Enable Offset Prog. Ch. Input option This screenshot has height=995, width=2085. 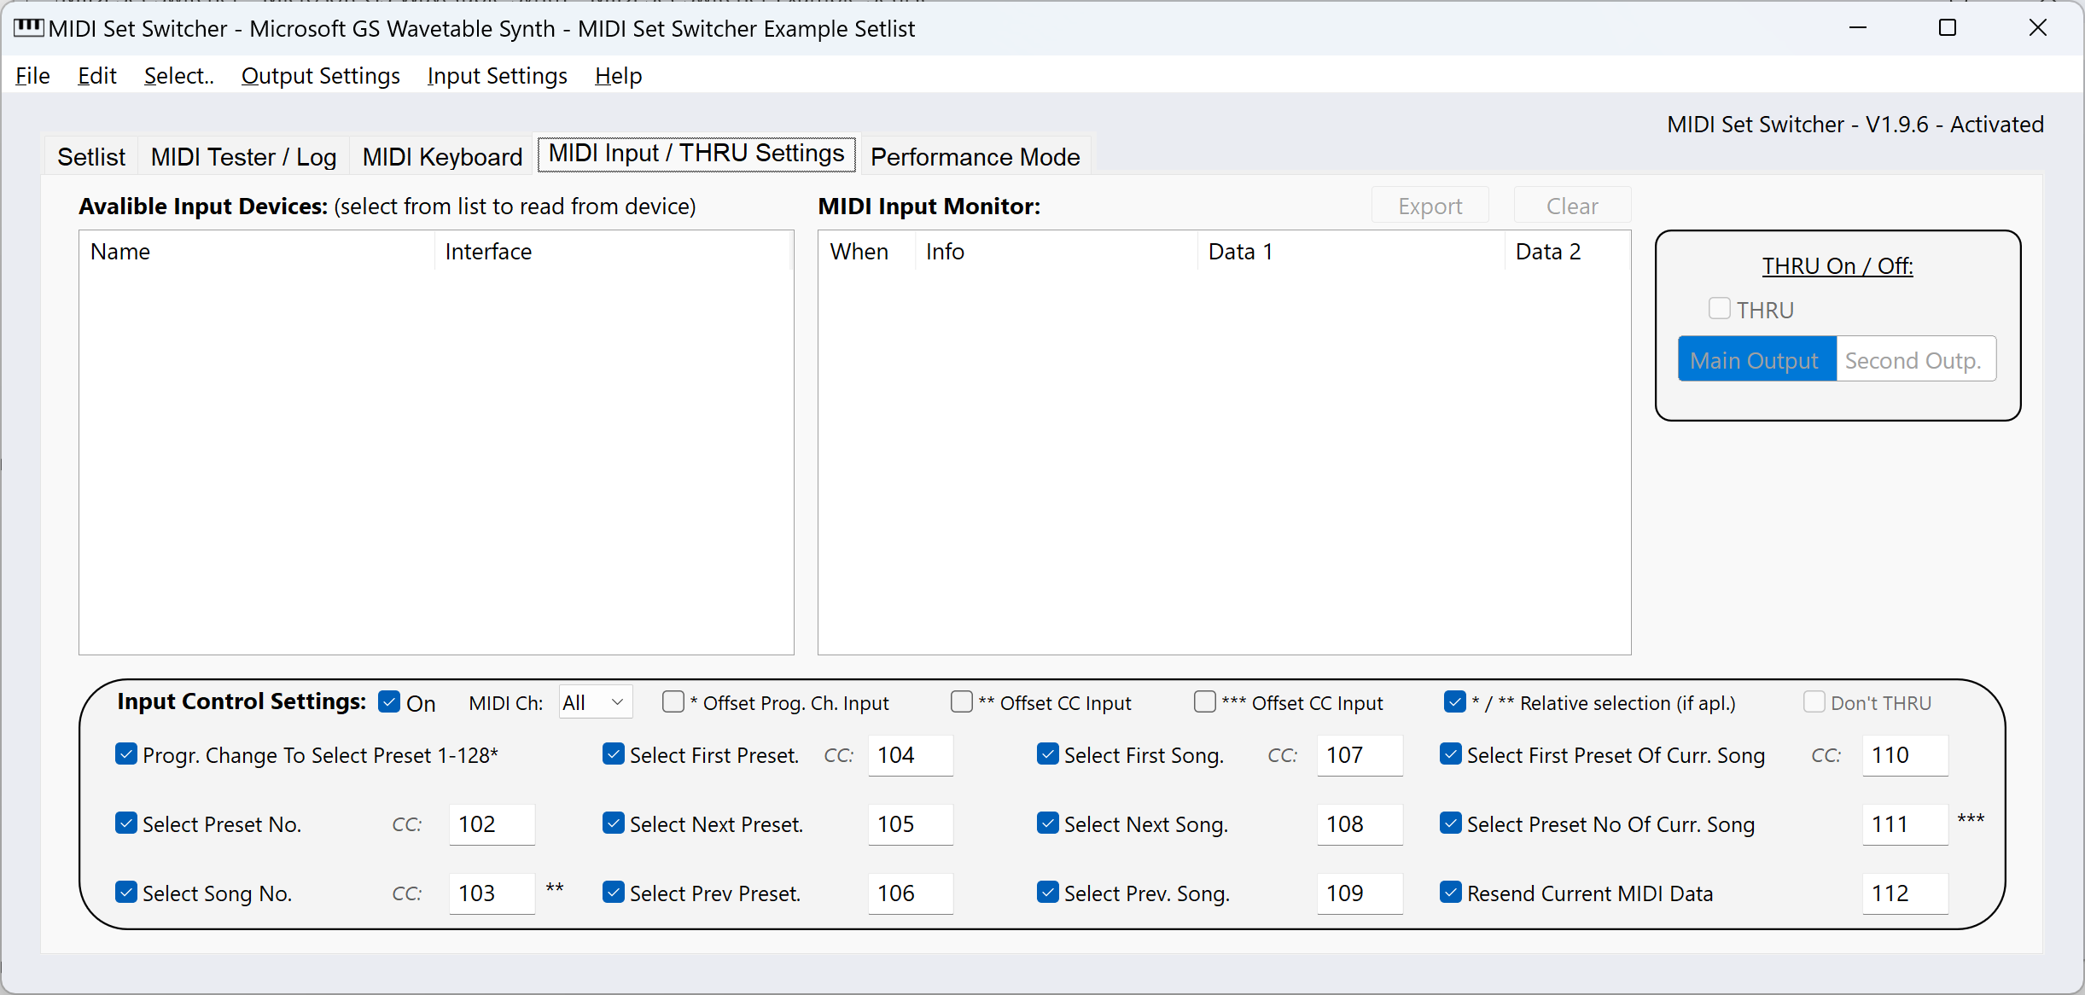click(x=673, y=702)
